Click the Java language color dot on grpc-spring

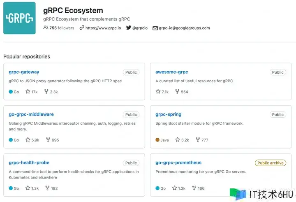tap(157, 140)
